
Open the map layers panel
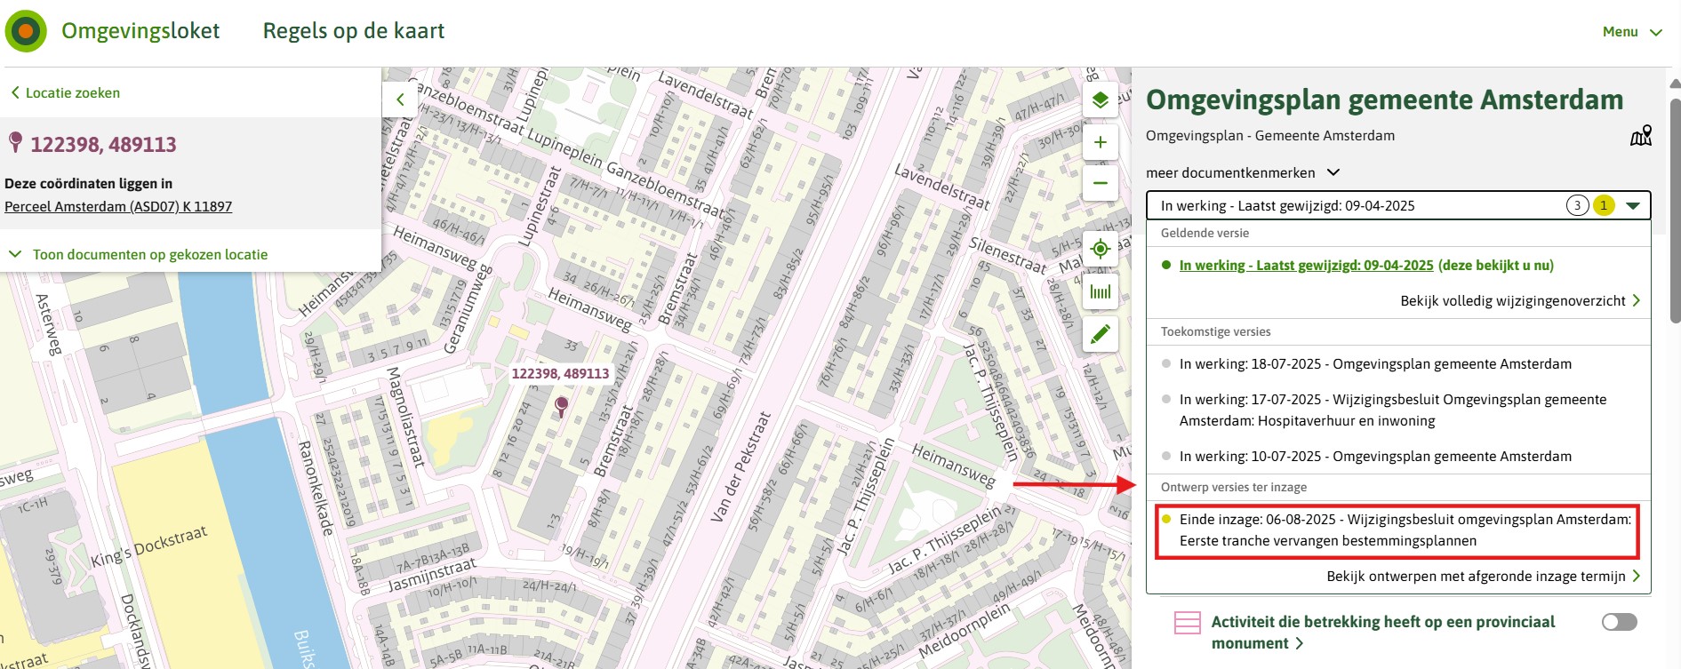[1100, 100]
